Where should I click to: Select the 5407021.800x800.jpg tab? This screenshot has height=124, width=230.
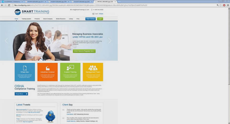[105, 2]
